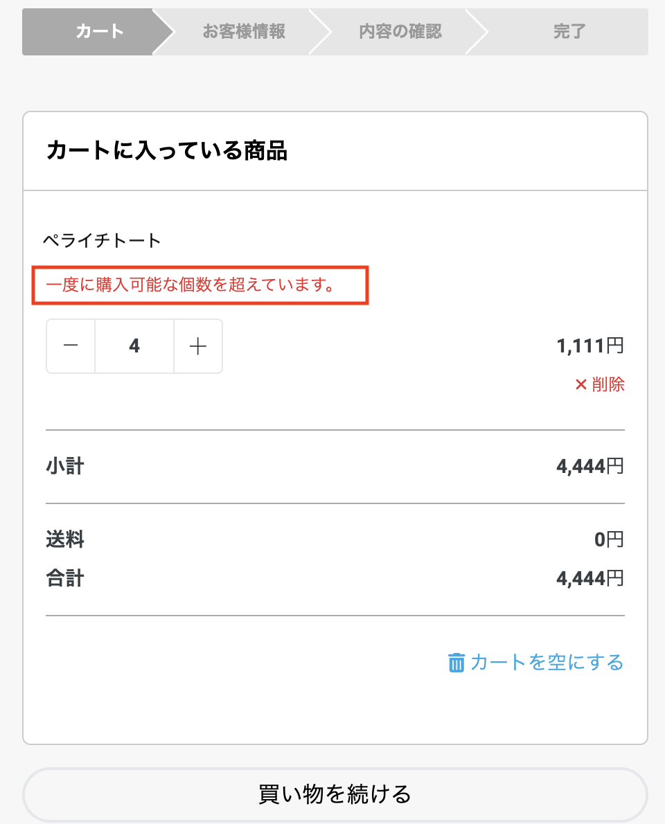
Task: Click the 合計 label
Action: click(x=64, y=578)
